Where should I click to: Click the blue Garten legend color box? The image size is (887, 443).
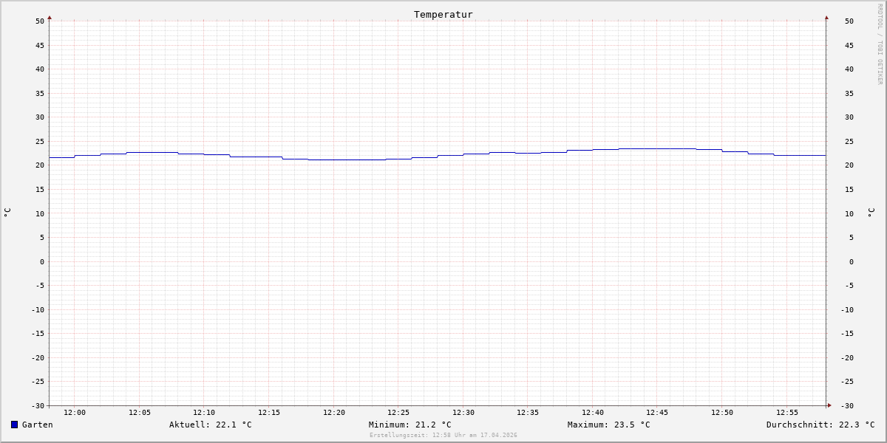14,425
